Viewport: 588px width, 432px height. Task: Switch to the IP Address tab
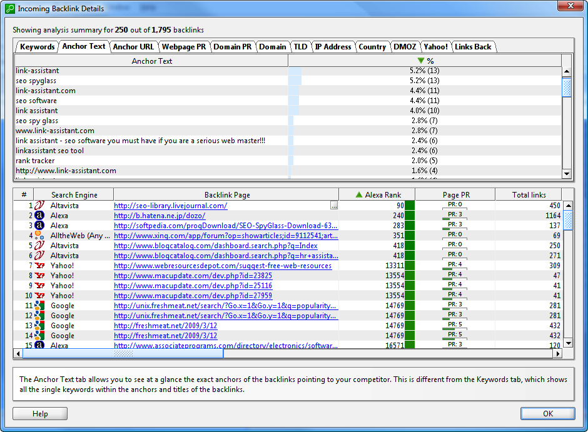[x=333, y=47]
